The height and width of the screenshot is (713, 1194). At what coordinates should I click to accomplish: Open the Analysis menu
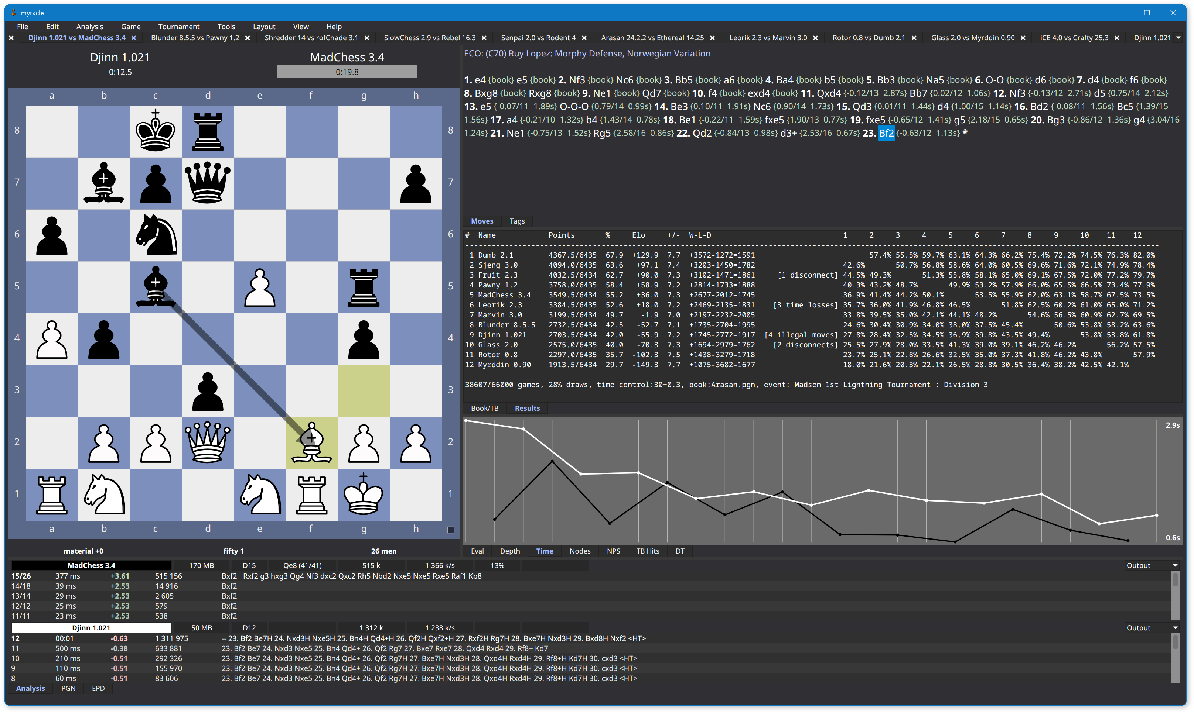pyautogui.click(x=89, y=27)
